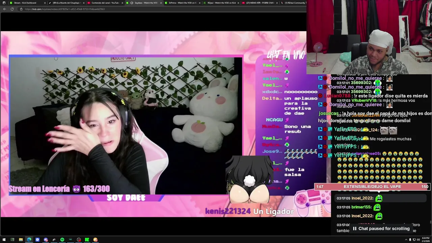Click the EXTENSIBLE/DEJO EL VAPE goal bar

coord(372,187)
